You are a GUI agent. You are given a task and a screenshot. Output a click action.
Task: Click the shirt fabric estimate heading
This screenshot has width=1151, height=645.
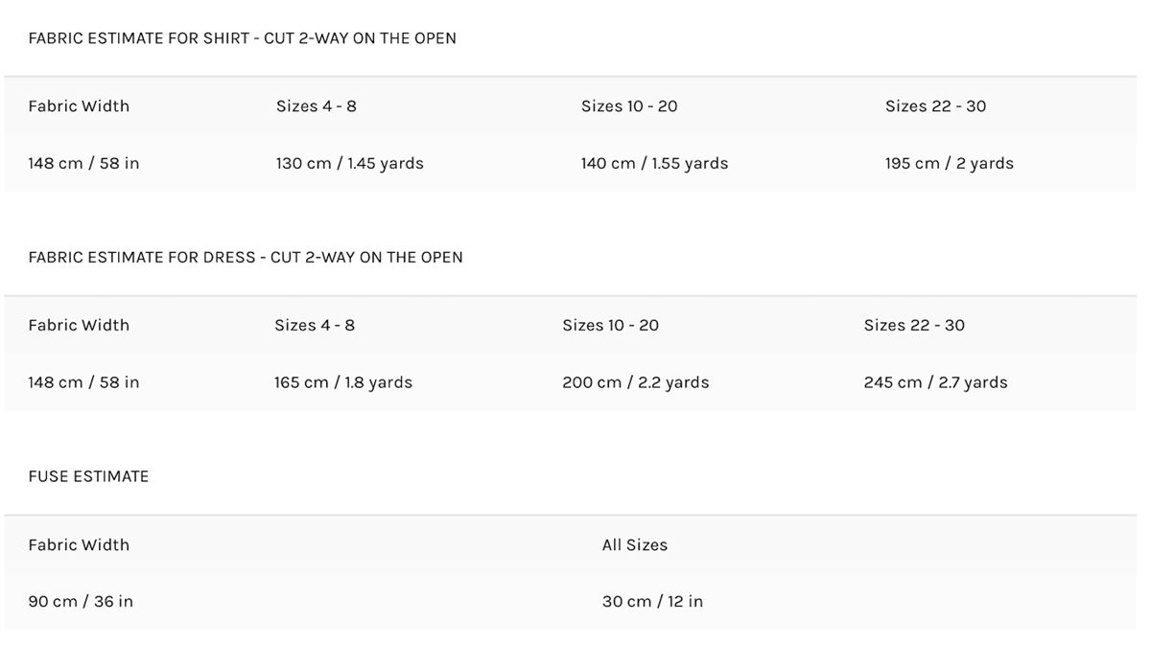242,38
